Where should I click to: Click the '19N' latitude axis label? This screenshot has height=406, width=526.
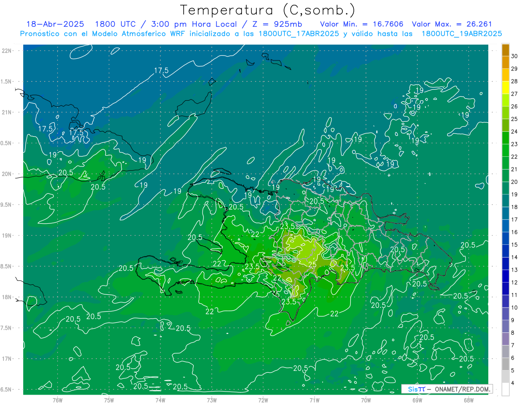pos(7,236)
